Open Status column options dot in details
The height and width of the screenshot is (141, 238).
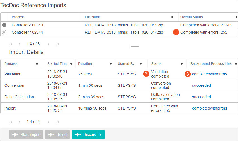coord(182,64)
